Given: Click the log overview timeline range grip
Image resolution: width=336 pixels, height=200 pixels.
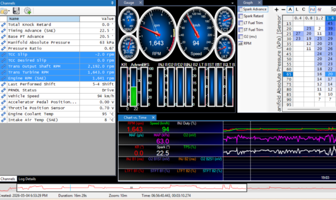Looking at the screenshot, I should [x=131, y=187].
